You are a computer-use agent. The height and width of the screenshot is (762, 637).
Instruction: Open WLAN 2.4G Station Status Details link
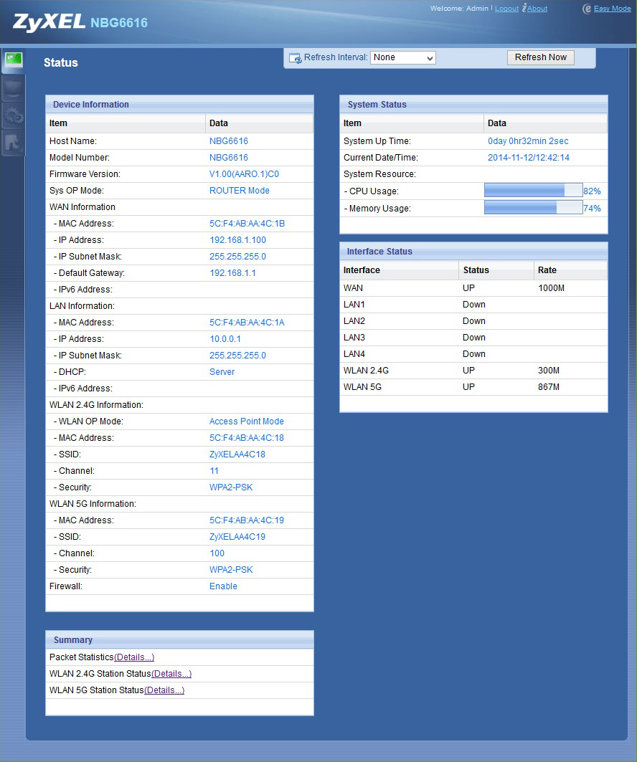171,674
